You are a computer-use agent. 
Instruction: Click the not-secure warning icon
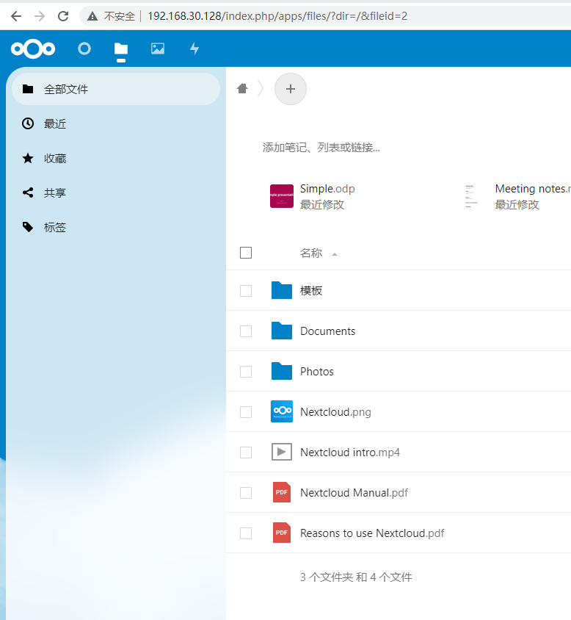coord(92,16)
